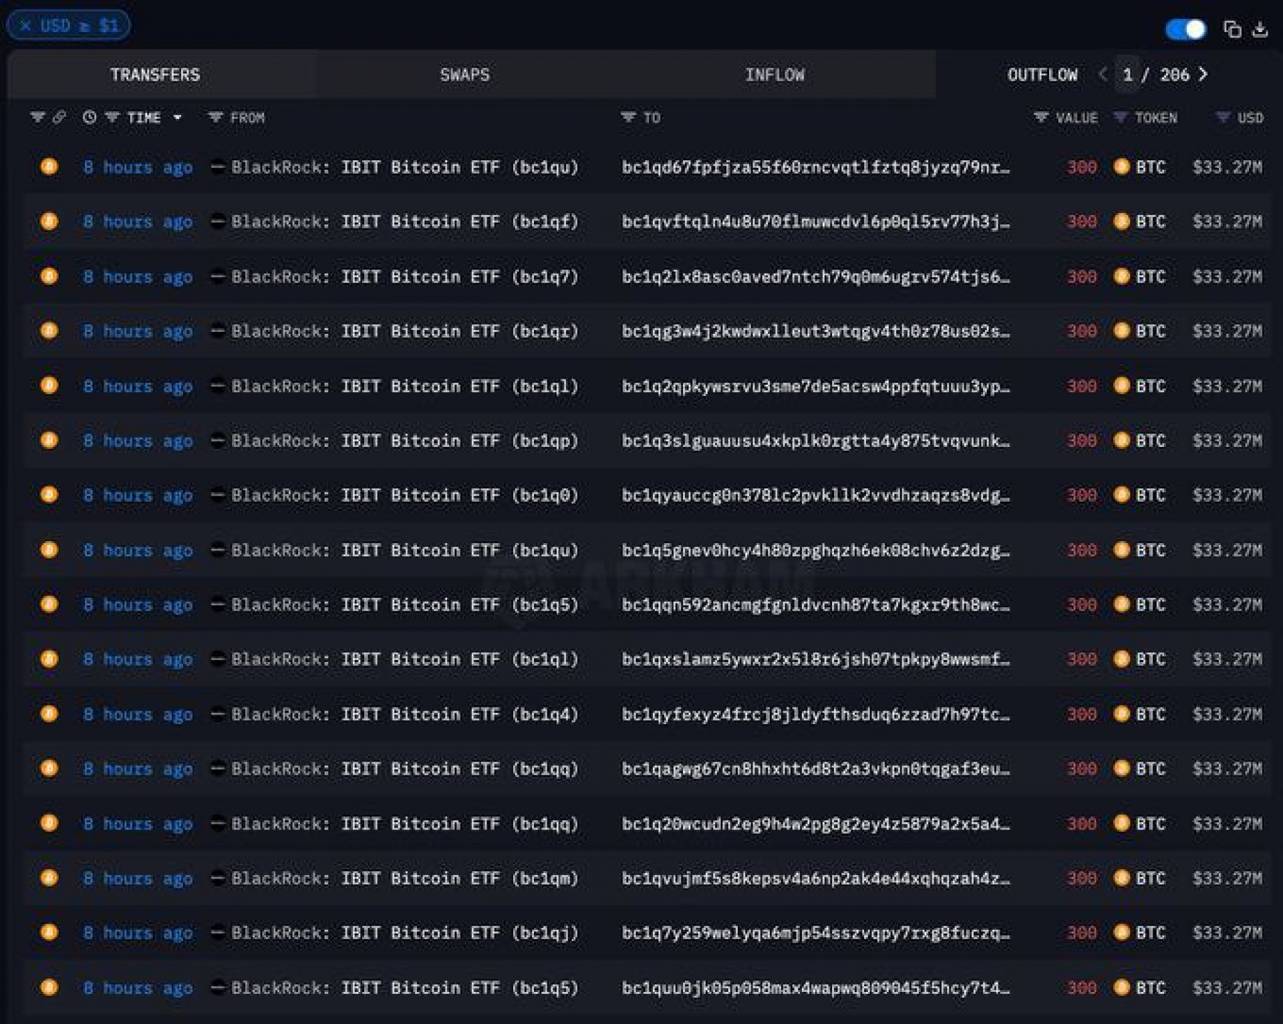This screenshot has height=1024, width=1283.
Task: Go to previous page of transfers
Action: [1103, 74]
